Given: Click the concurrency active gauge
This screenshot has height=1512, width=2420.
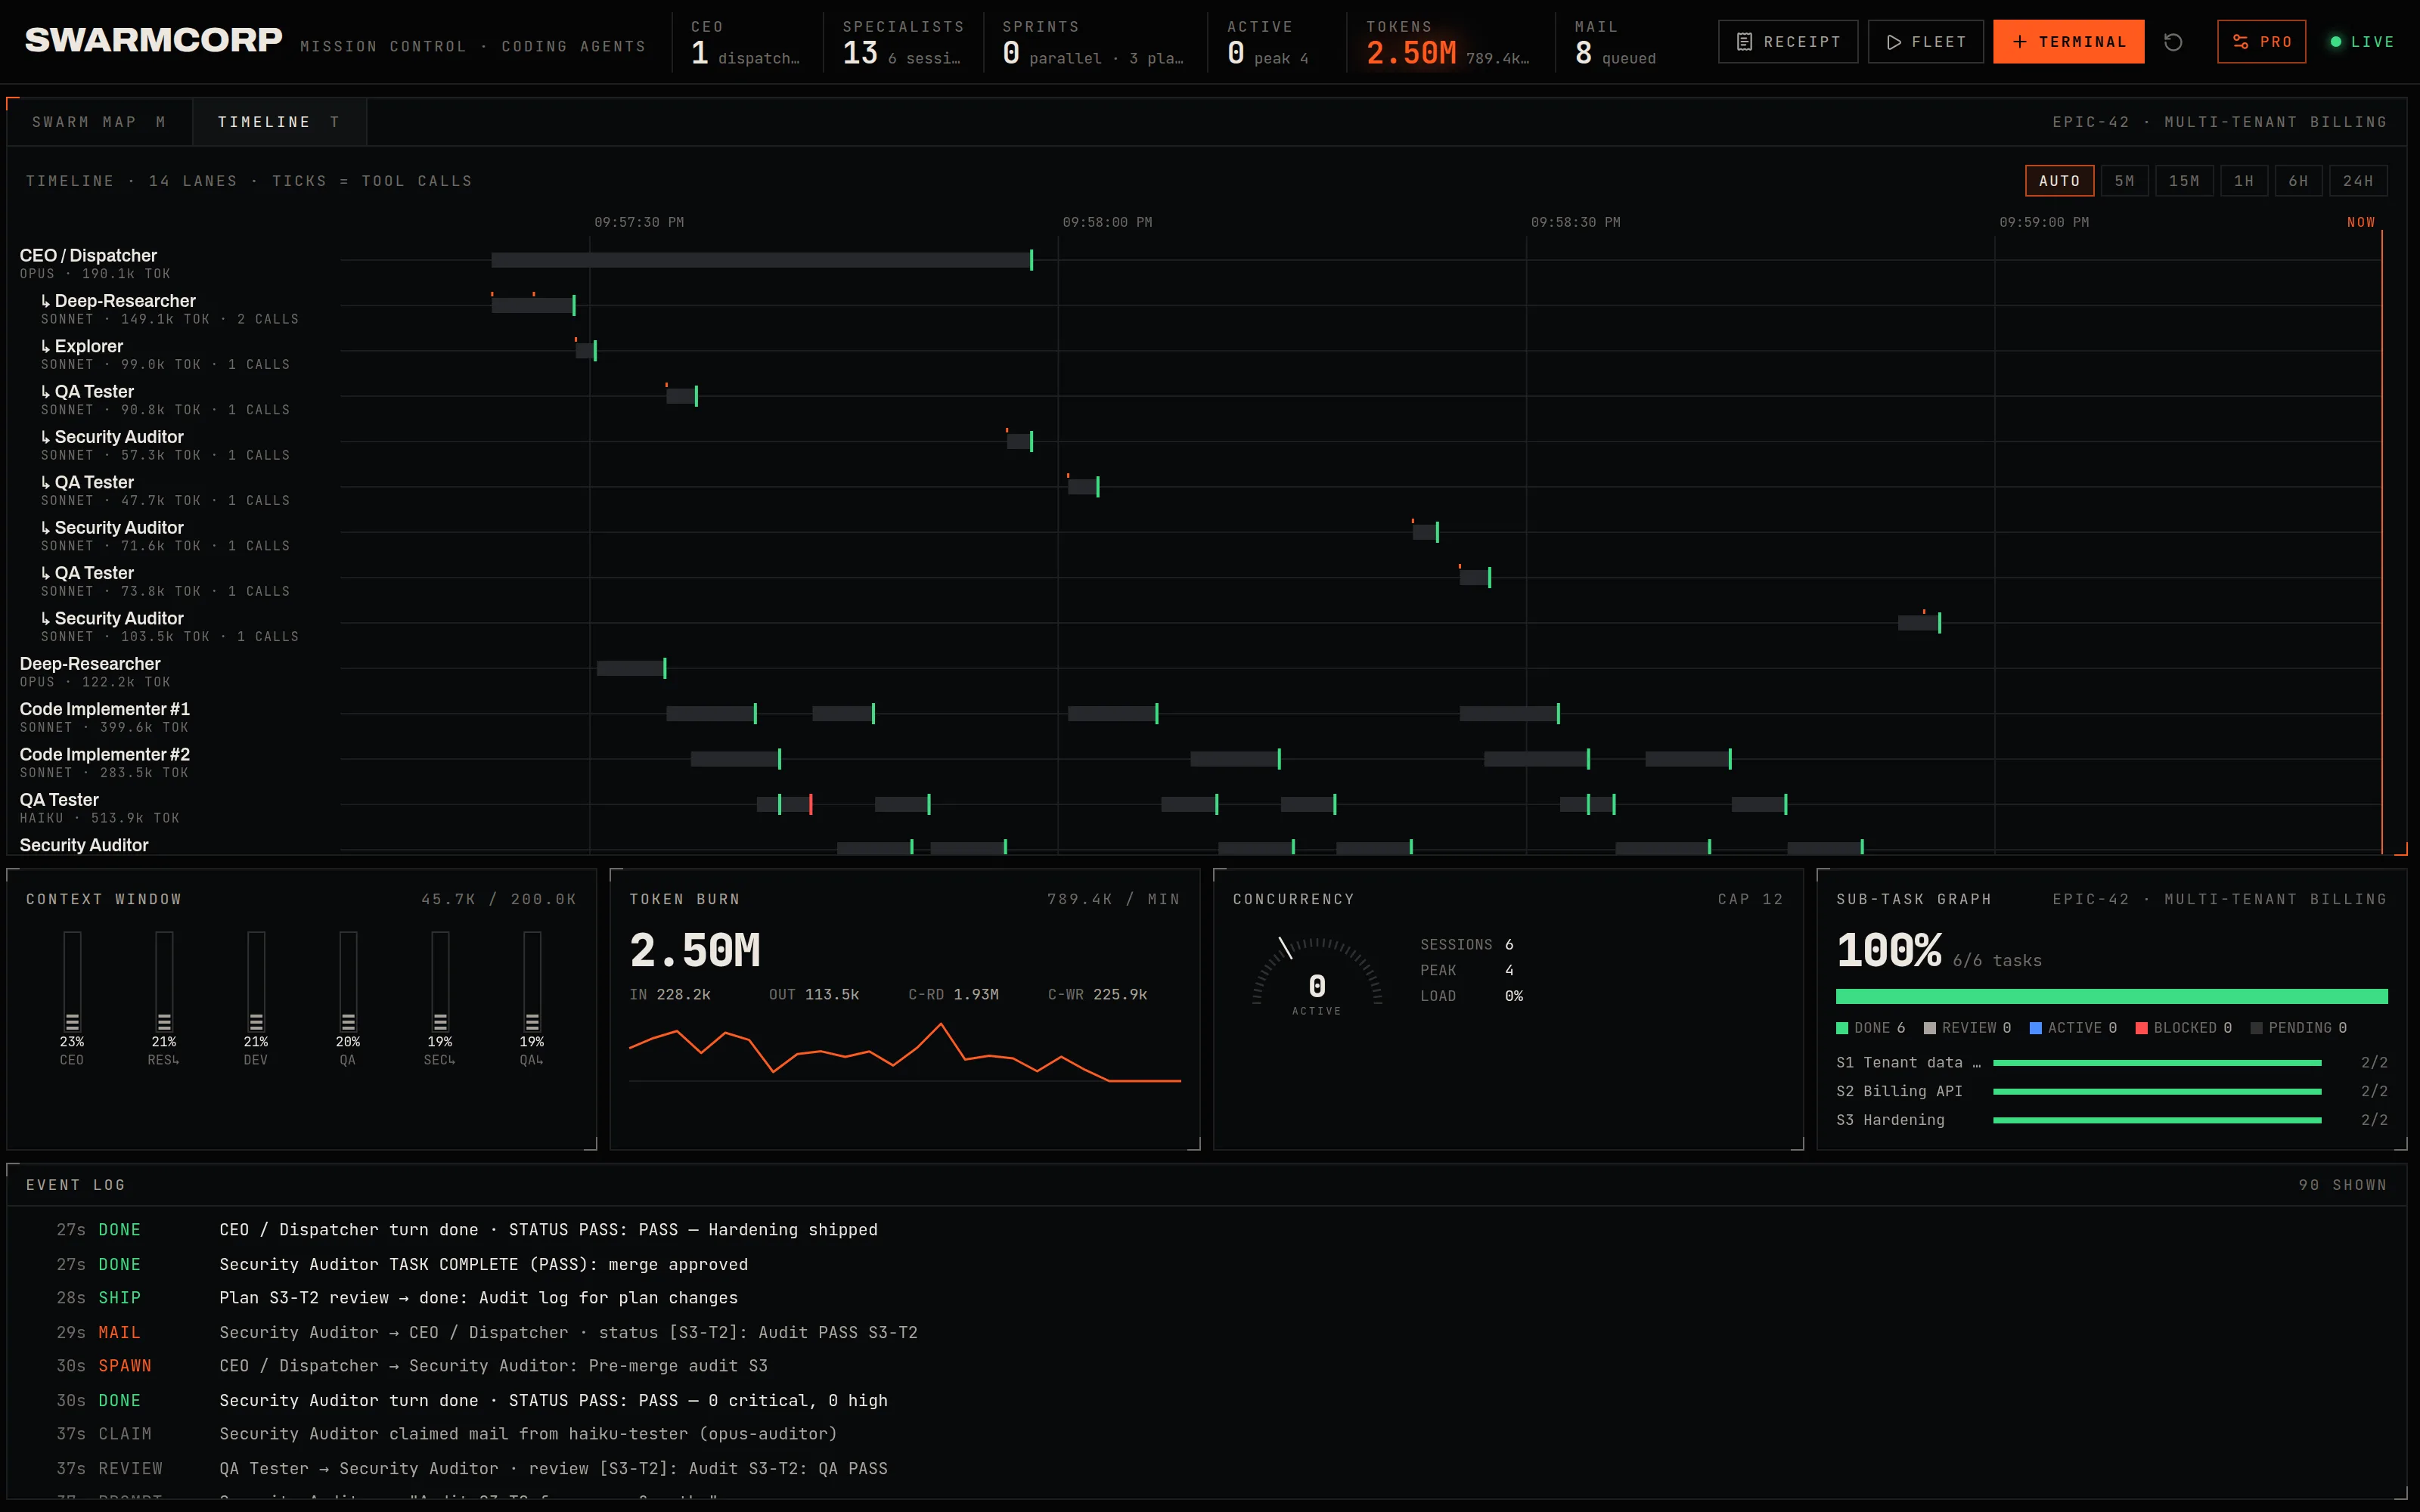Looking at the screenshot, I should pyautogui.click(x=1317, y=977).
